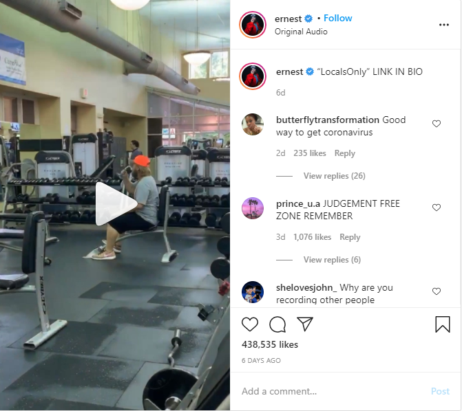The width and height of the screenshot is (462, 411).
Task: Follow the ernest account
Action: tap(337, 19)
